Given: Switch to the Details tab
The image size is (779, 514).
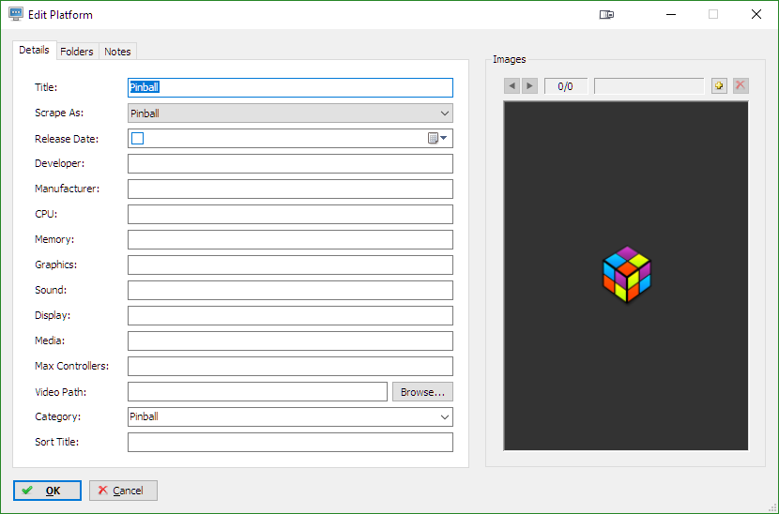Looking at the screenshot, I should tap(35, 50).
